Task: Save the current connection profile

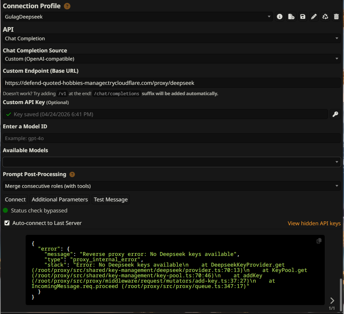Action: pyautogui.click(x=303, y=17)
